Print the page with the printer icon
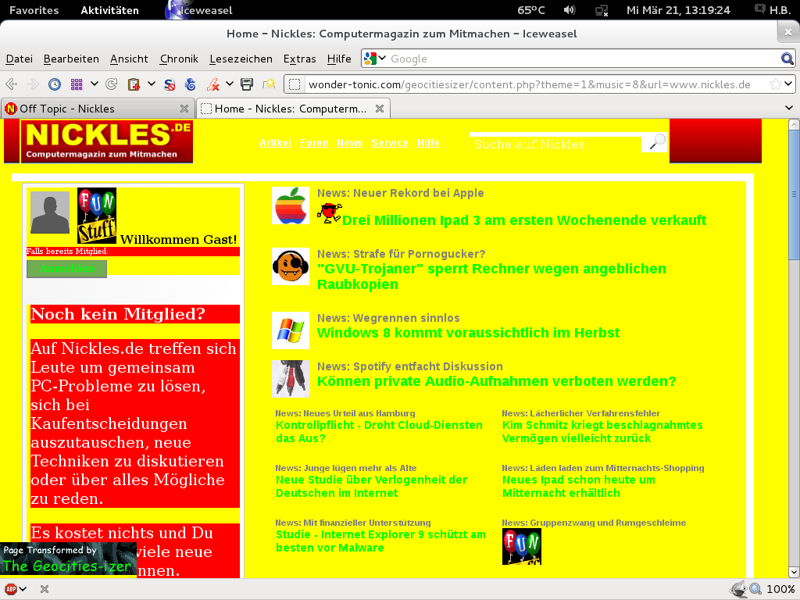Image resolution: width=800 pixels, height=600 pixels. (247, 84)
